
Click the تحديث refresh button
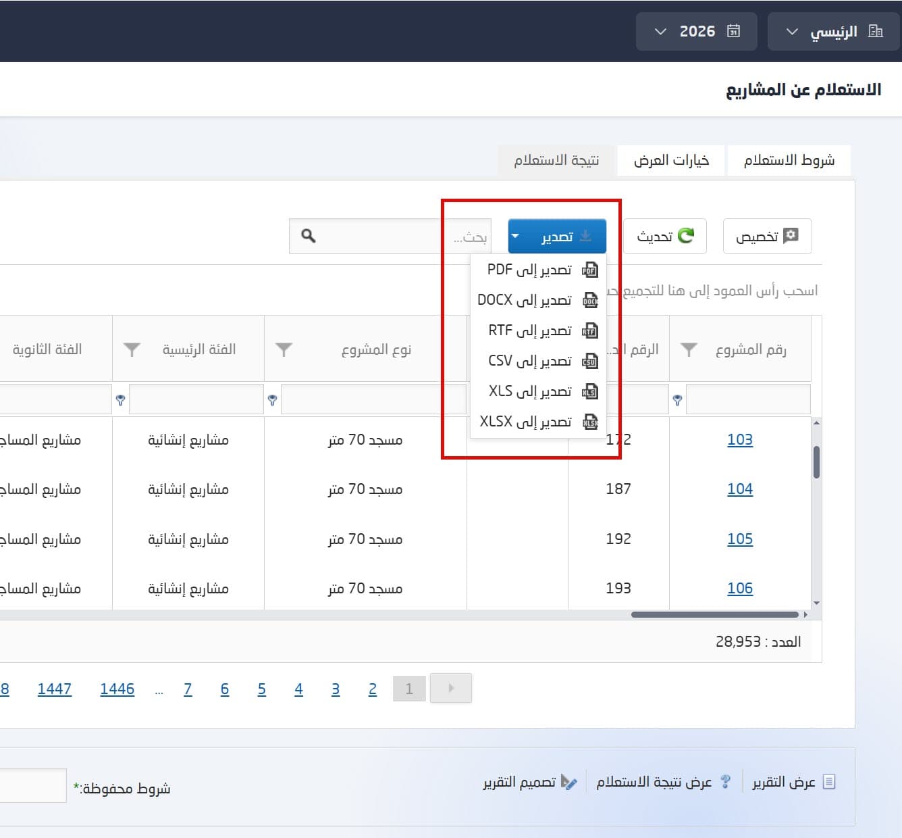click(x=665, y=237)
